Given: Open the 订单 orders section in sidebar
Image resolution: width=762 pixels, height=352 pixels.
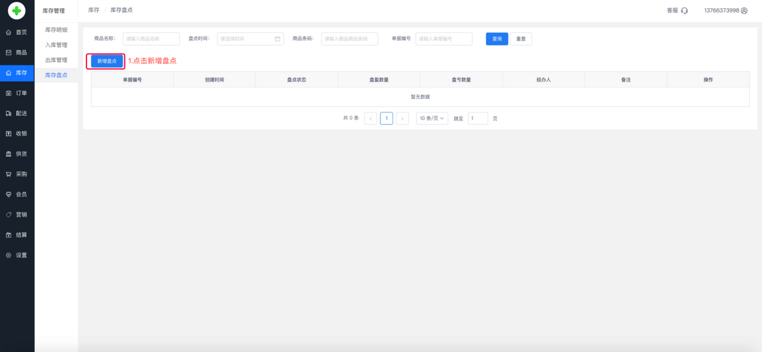Looking at the screenshot, I should click(17, 93).
